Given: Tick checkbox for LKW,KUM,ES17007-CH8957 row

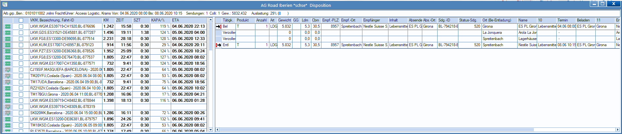Looking at the screenshot, I should pos(21,45).
